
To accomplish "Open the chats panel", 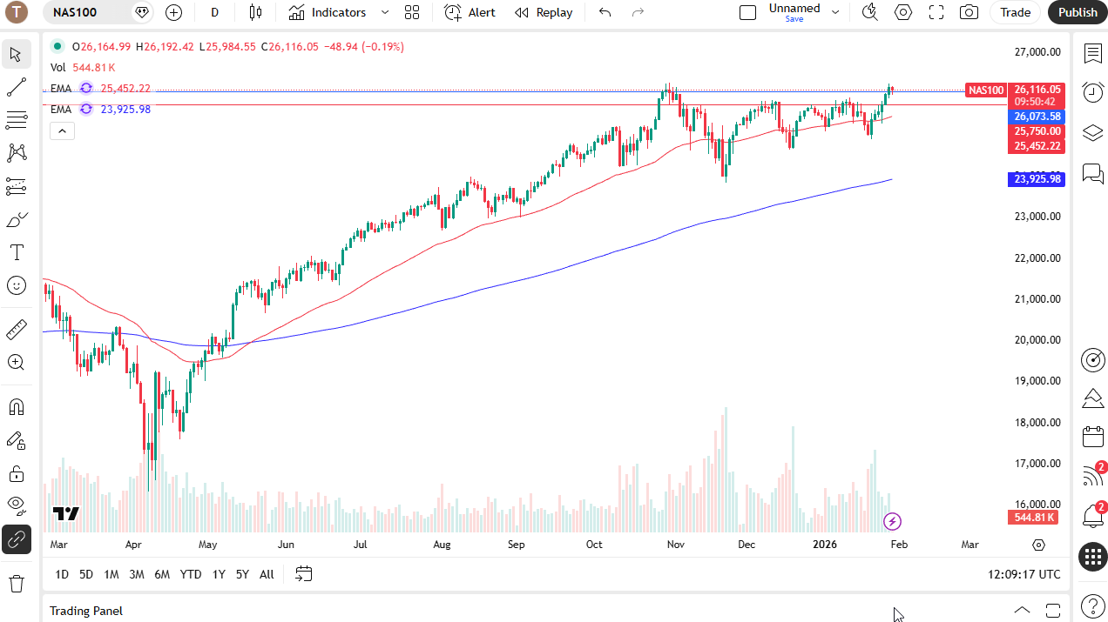I will pyautogui.click(x=1092, y=173).
